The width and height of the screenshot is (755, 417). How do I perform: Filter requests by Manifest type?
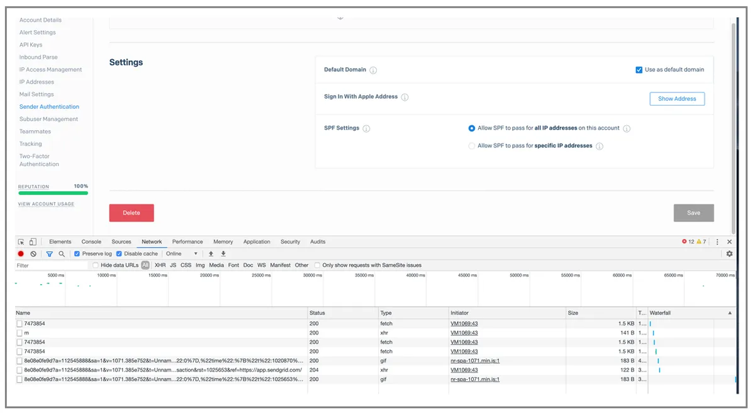pyautogui.click(x=280, y=265)
